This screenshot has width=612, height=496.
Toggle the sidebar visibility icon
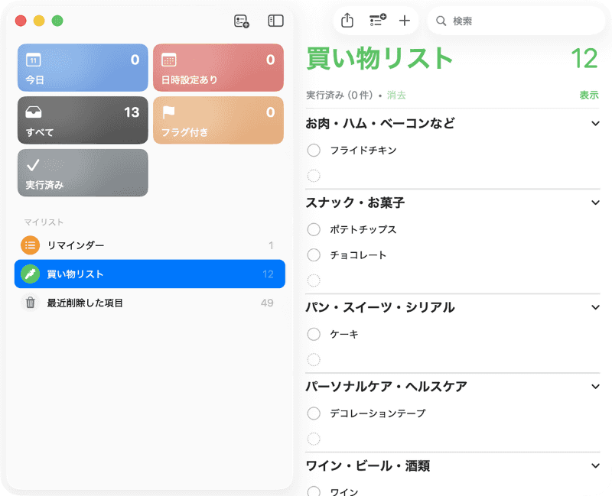[275, 20]
